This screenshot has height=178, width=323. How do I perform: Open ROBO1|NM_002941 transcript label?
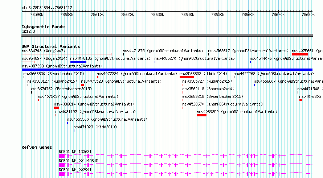tap(75, 170)
